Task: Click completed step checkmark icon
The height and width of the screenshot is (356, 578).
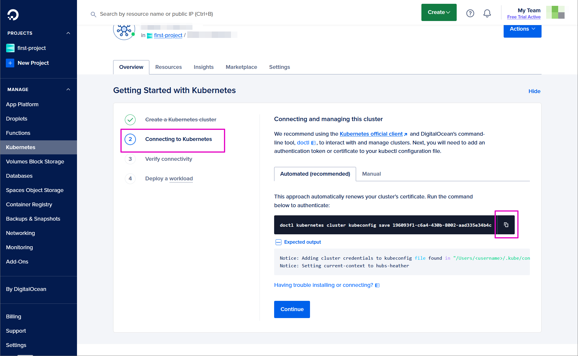Action: click(x=130, y=120)
